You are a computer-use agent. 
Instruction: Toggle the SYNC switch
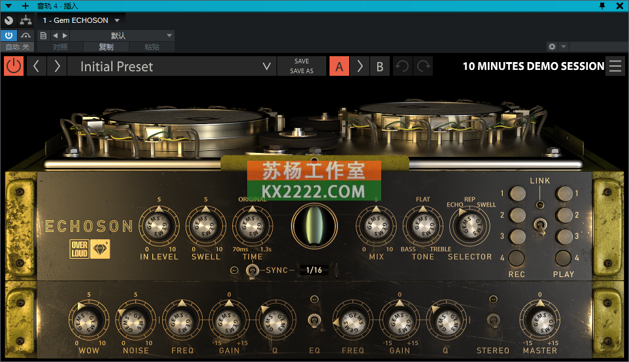252,271
